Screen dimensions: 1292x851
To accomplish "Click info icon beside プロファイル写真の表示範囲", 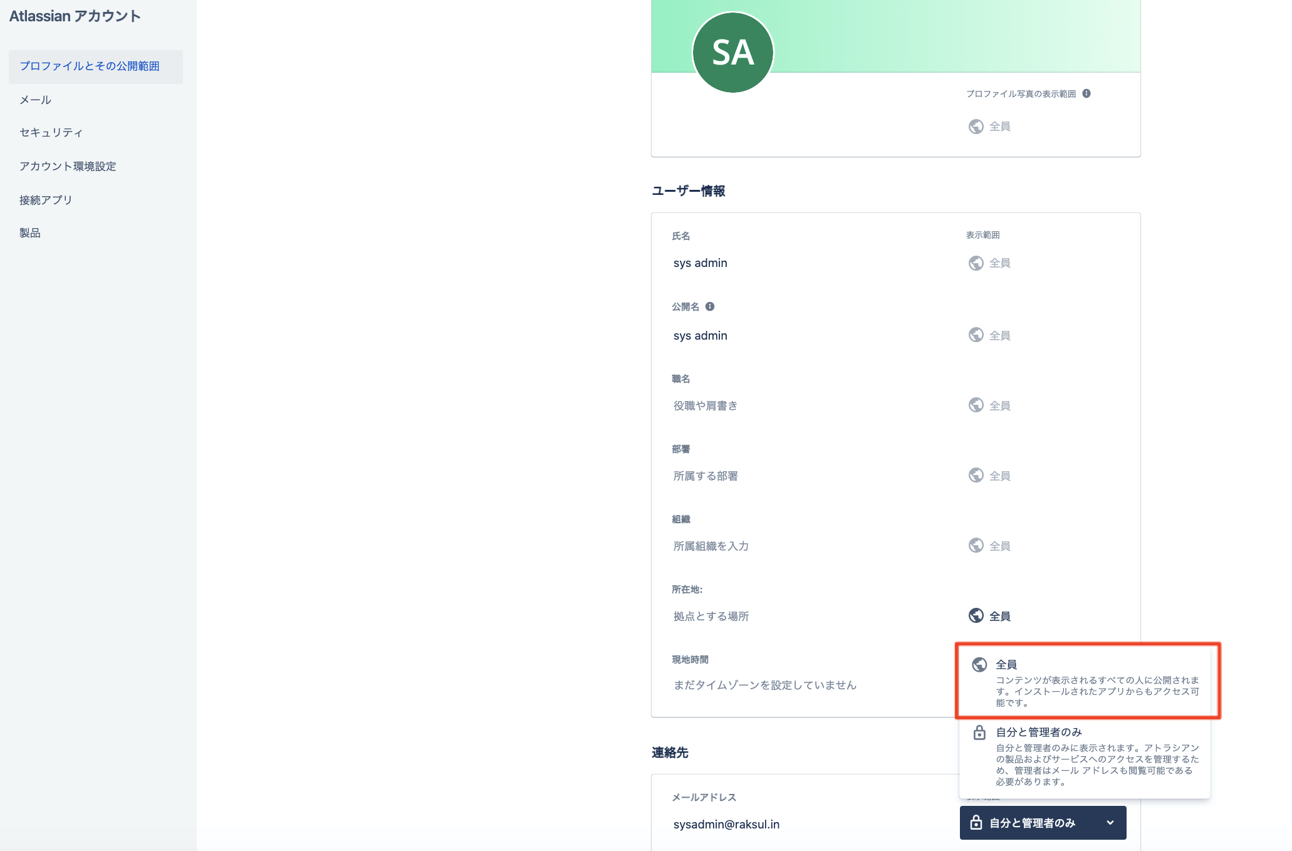I will [x=1086, y=93].
